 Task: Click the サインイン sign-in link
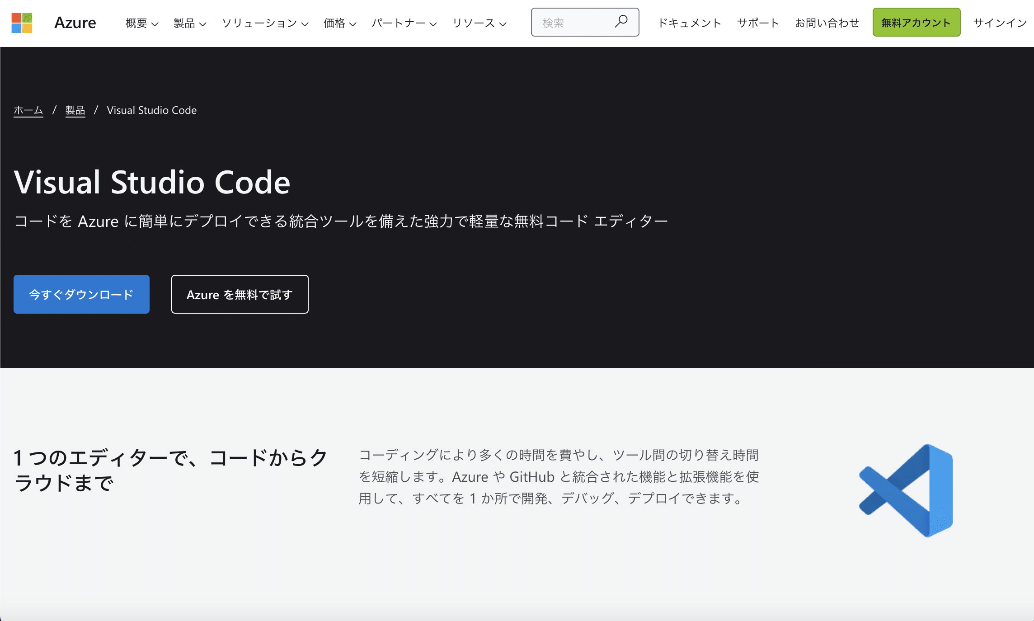[1000, 23]
